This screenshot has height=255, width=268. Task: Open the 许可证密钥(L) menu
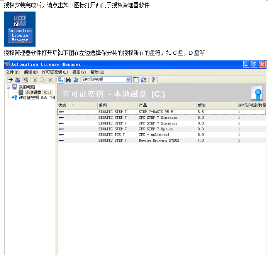(x=55, y=72)
